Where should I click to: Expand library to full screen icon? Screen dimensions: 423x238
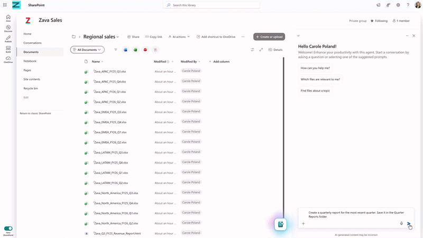pyautogui.click(x=261, y=50)
